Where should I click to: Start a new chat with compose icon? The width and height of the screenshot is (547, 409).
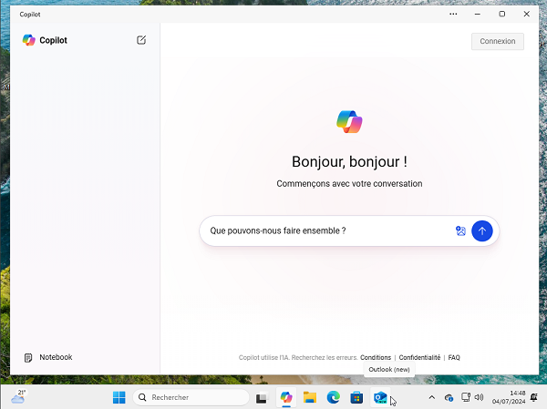(141, 40)
